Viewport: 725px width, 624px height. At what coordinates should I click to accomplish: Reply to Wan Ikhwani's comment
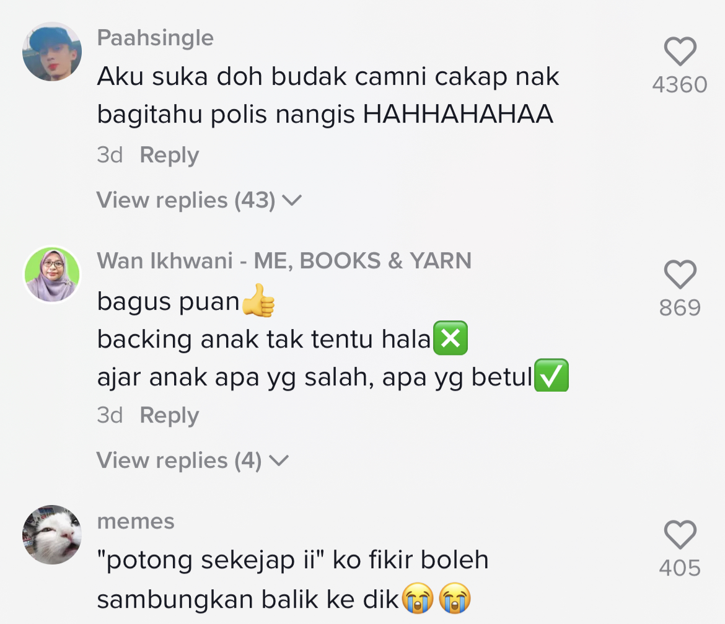pos(169,416)
